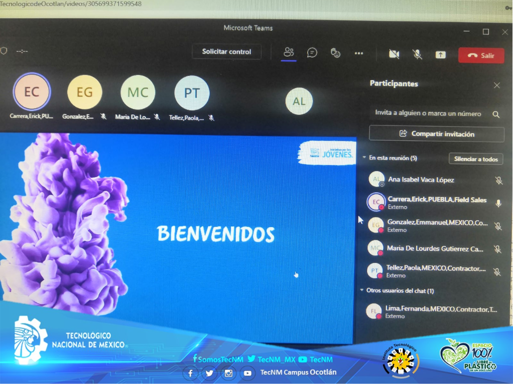This screenshot has height=384, width=513.
Task: Click the EC video tile avatar
Action: coord(32,92)
